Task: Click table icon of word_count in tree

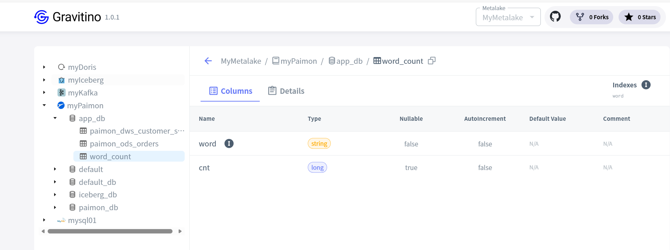Action: click(83, 156)
